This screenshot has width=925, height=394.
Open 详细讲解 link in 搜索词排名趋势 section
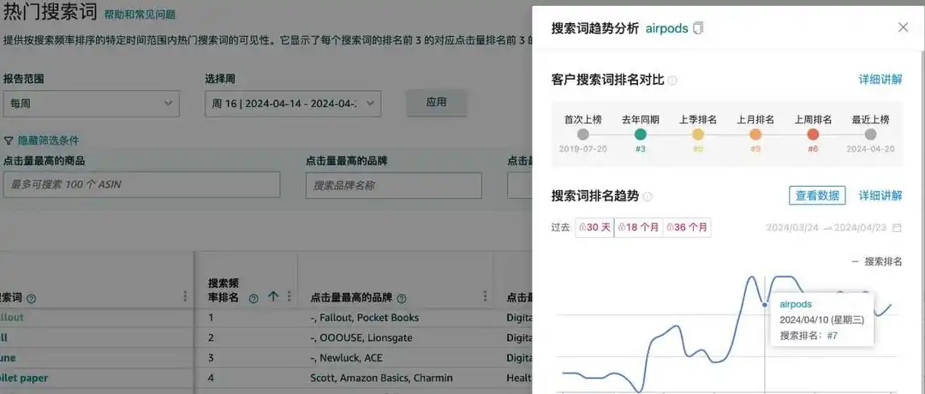(880, 196)
